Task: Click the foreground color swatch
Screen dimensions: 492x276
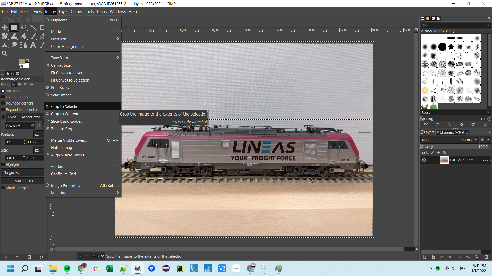Action: 22,62
